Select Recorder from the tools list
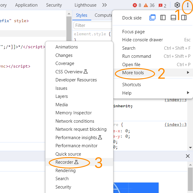The width and height of the screenshot is (193, 193). 64,162
